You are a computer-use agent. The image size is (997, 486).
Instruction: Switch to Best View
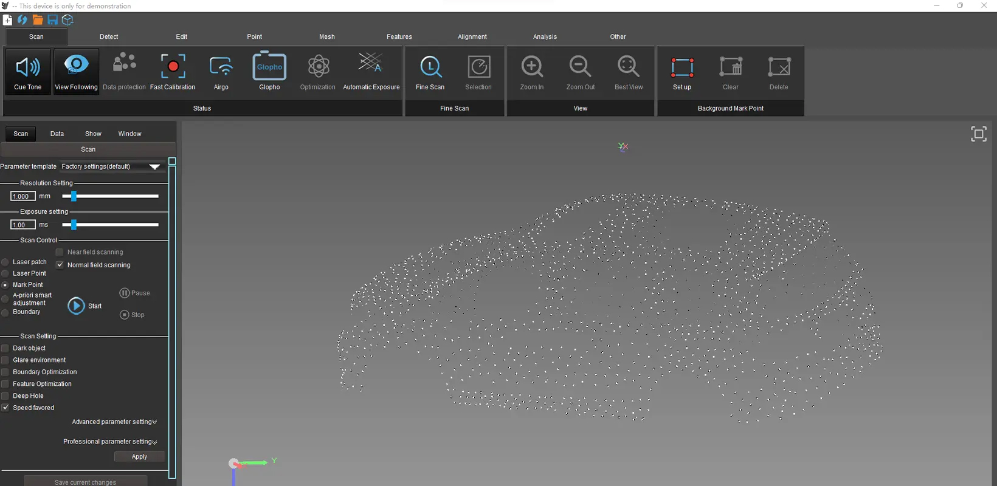(628, 67)
